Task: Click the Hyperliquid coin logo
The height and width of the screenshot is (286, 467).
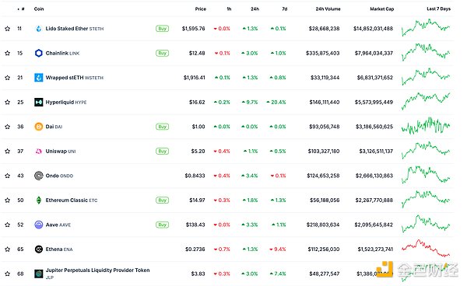Action: click(x=39, y=103)
